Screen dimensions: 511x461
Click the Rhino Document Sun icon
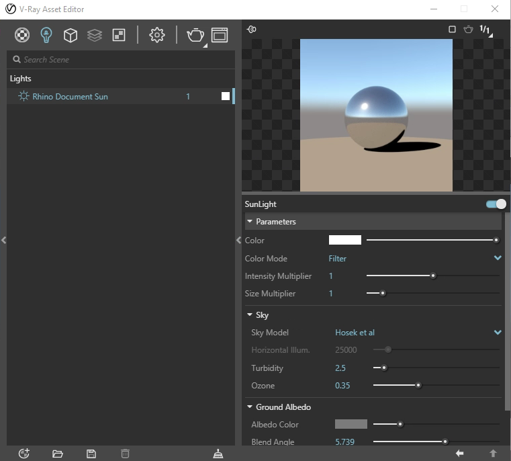24,96
